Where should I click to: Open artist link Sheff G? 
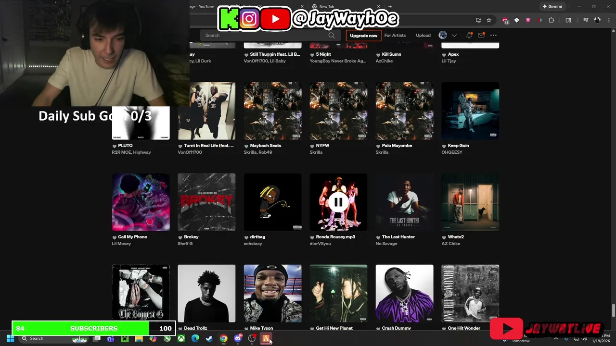185,244
